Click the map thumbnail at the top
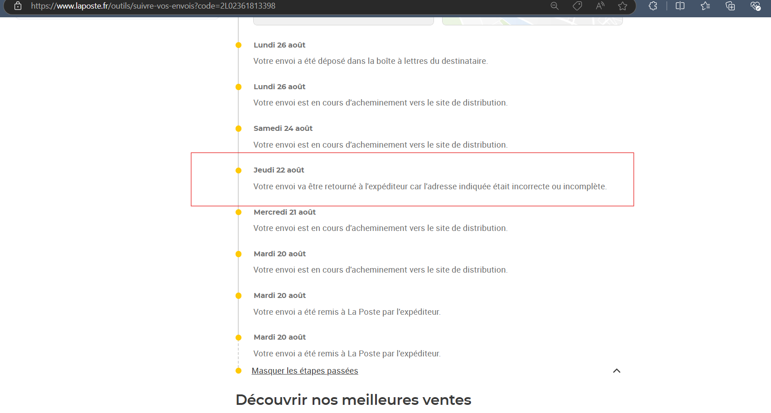 (x=532, y=21)
